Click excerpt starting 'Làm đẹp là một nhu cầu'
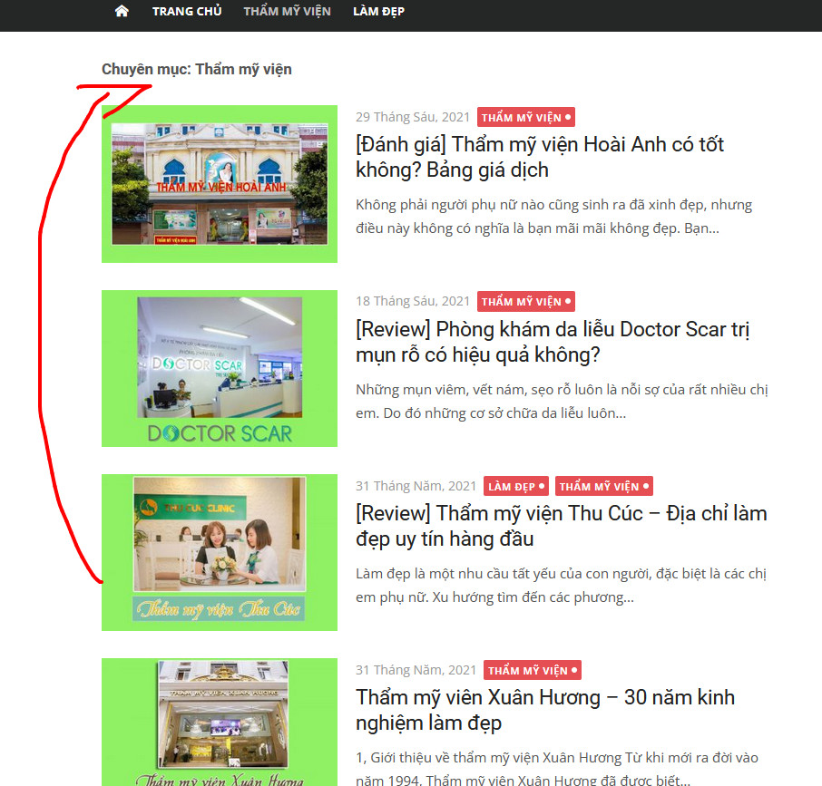 coord(561,586)
